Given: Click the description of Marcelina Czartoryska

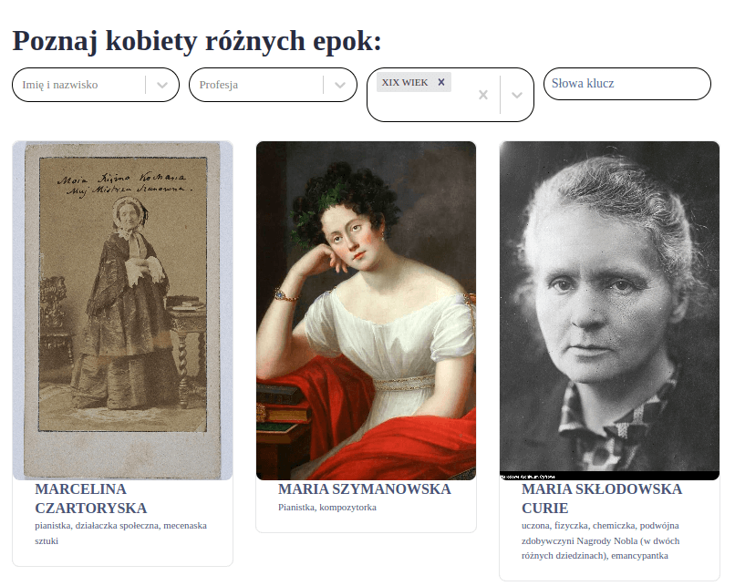Looking at the screenshot, I should [121, 533].
